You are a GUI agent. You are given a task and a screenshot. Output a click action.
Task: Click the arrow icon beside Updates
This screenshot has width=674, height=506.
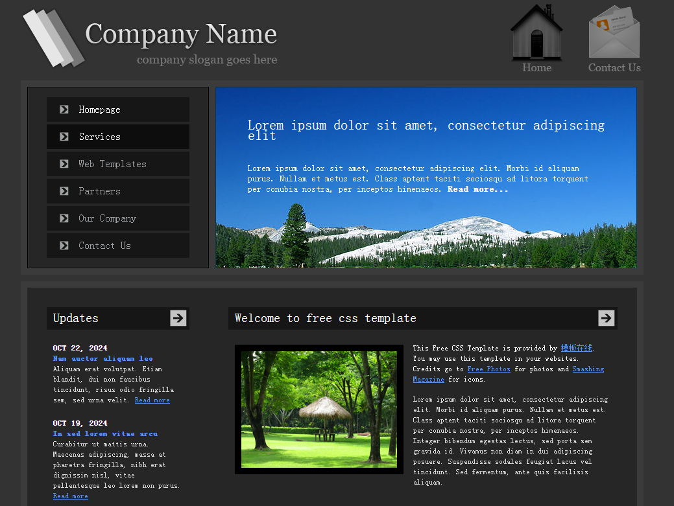tap(178, 318)
